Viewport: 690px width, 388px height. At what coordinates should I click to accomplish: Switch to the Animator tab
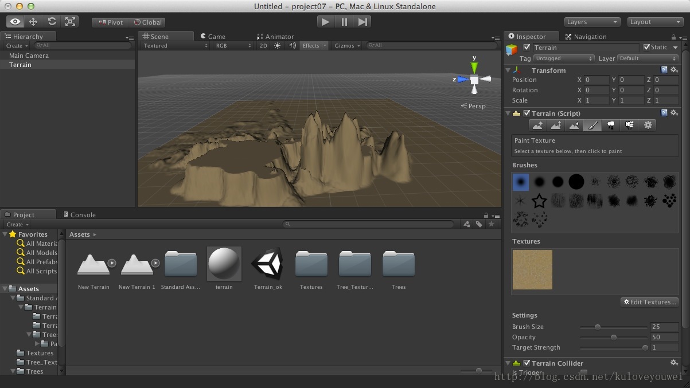click(x=275, y=36)
